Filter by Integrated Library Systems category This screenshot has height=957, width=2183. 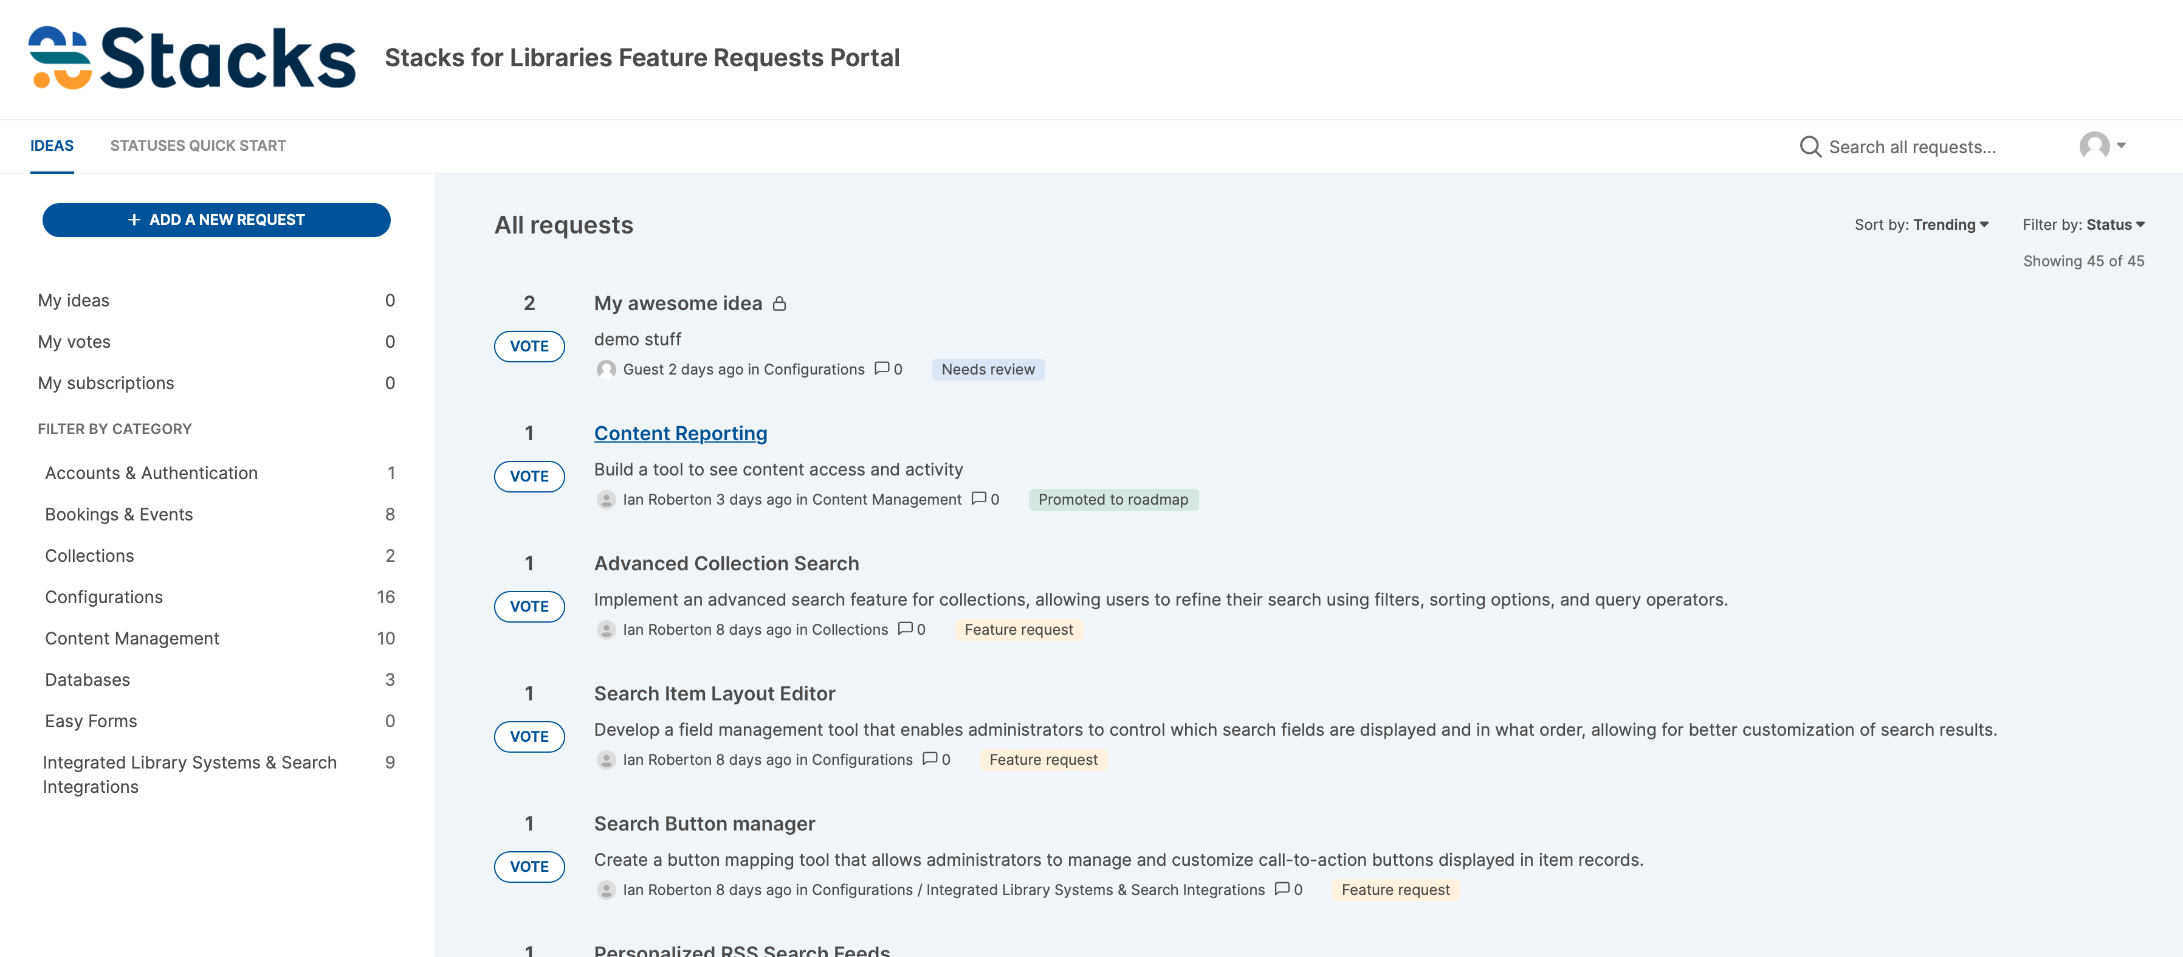click(x=219, y=775)
